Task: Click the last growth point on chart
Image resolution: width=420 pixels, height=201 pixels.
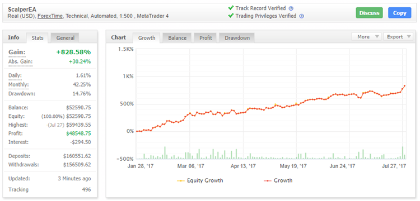Action: coord(404,85)
